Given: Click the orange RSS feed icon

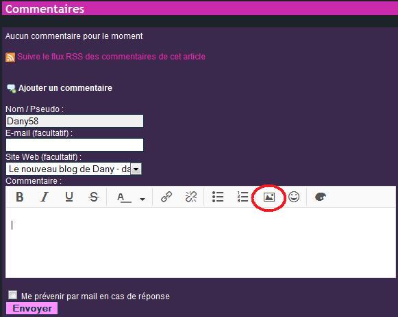Looking at the screenshot, I should (x=10, y=57).
